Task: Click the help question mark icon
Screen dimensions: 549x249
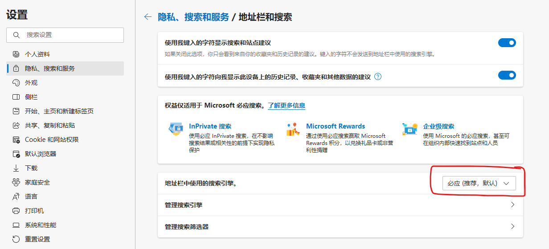Action: click(x=378, y=76)
